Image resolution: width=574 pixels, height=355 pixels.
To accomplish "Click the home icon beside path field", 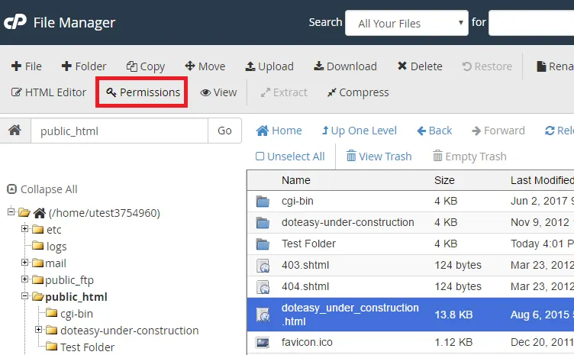I will pos(15,131).
